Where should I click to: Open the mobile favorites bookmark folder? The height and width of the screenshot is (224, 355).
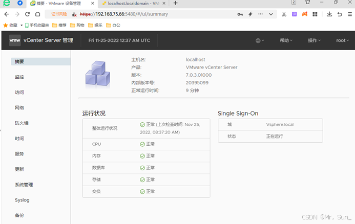click(37, 26)
